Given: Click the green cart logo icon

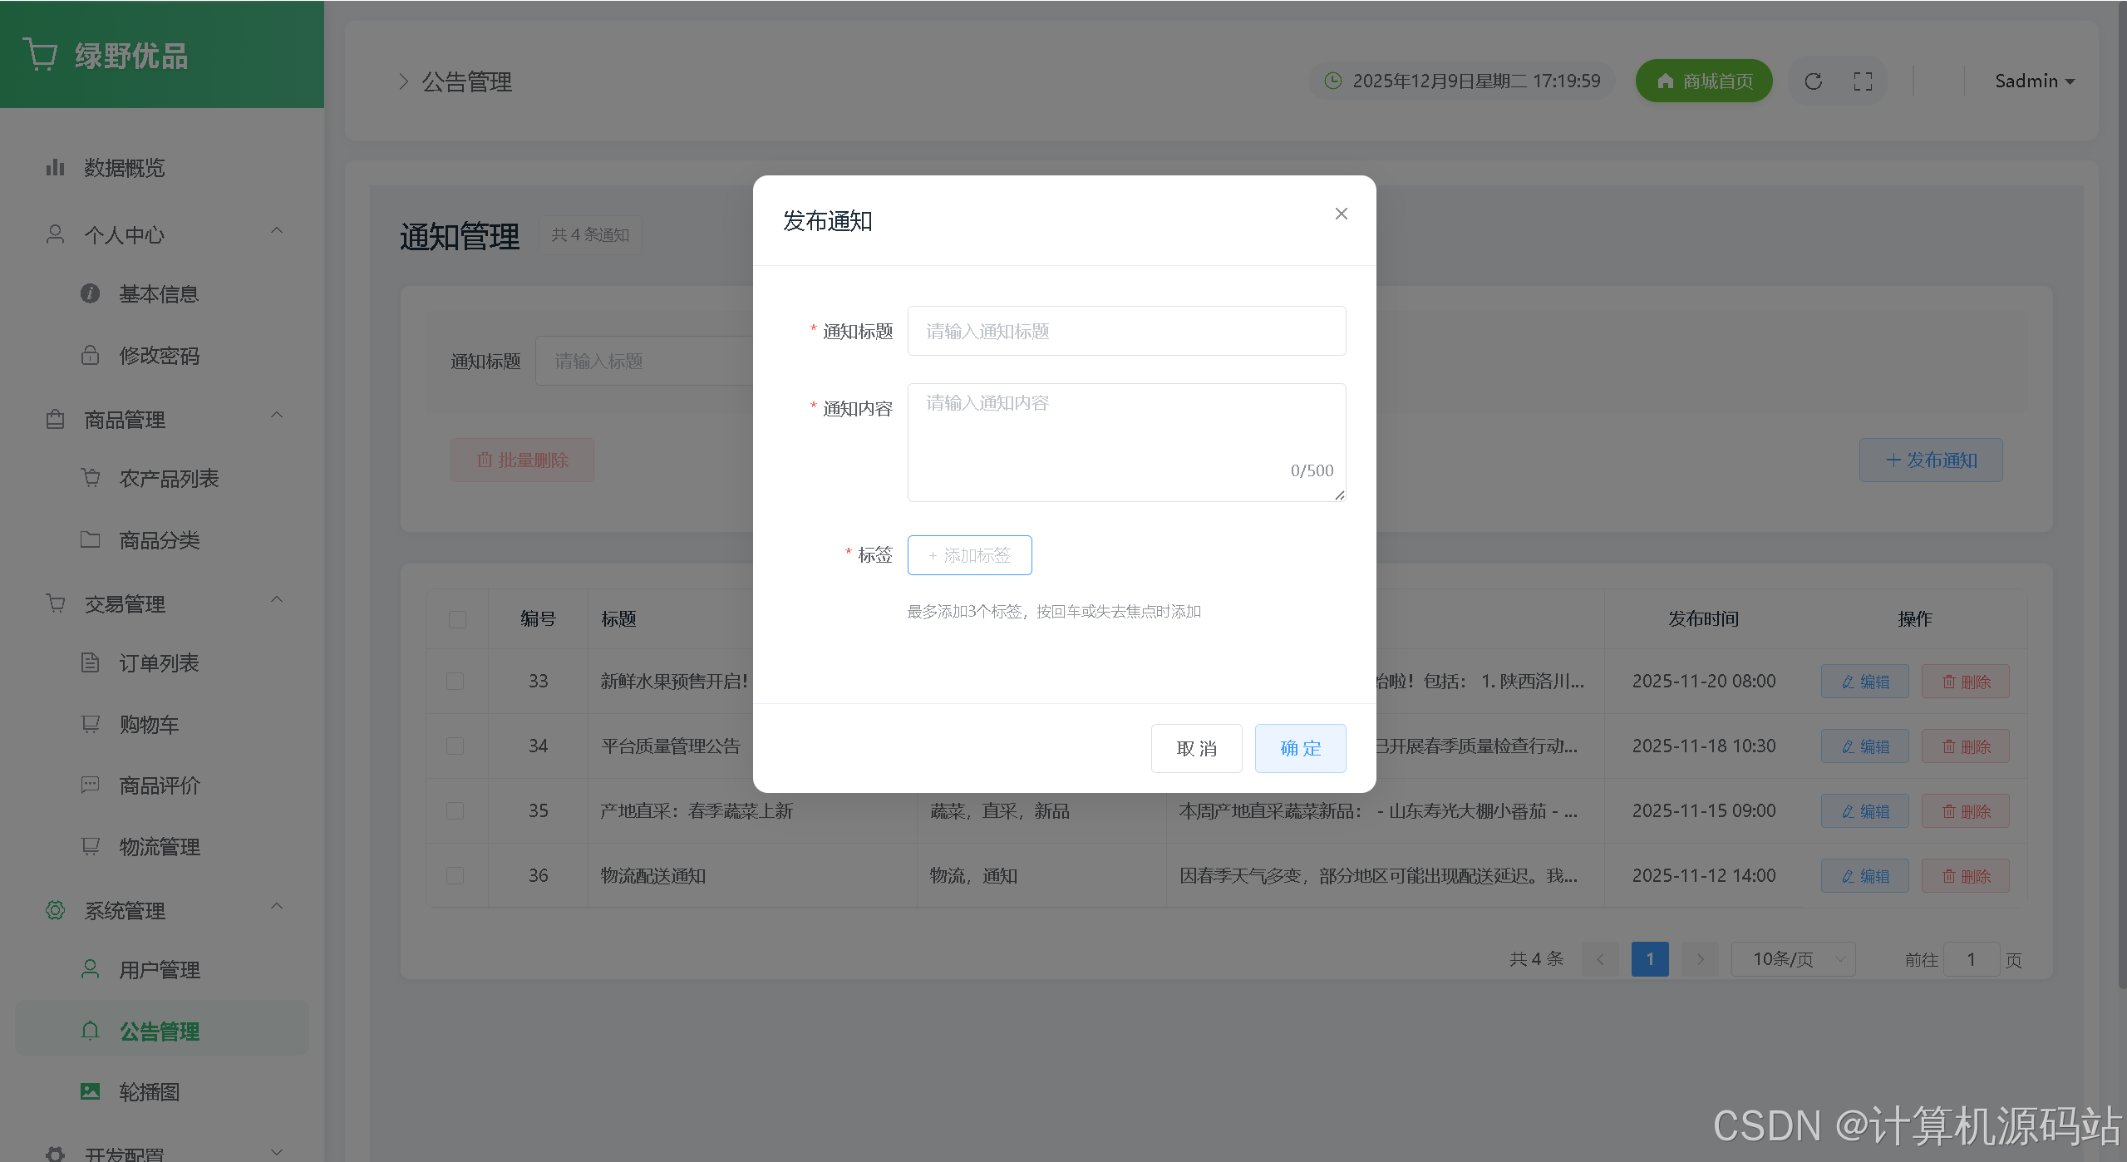Looking at the screenshot, I should point(40,55).
